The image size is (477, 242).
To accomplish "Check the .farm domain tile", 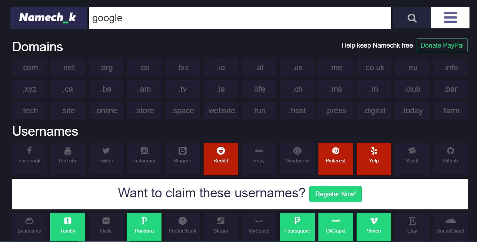I will click(x=451, y=111).
